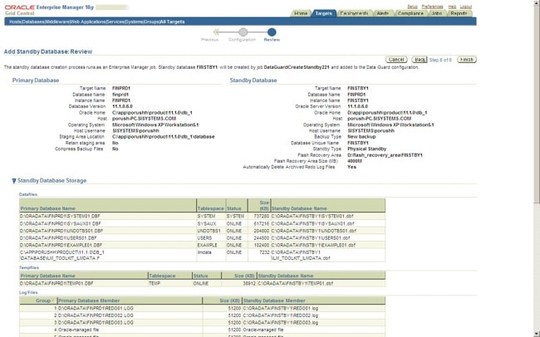Open the Home tab

tap(301, 13)
